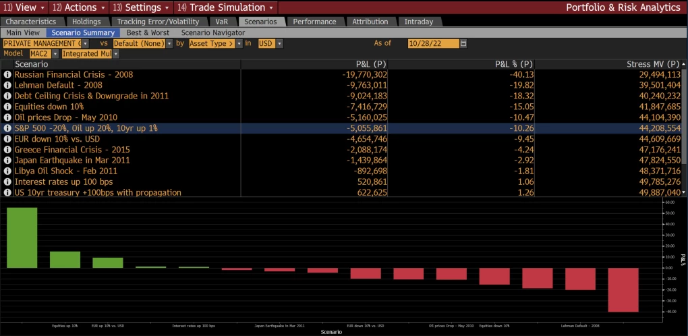Viewport: 688px width, 336px height.
Task: Click info icon beside Libya Oil Shock row
Action: click(7, 171)
